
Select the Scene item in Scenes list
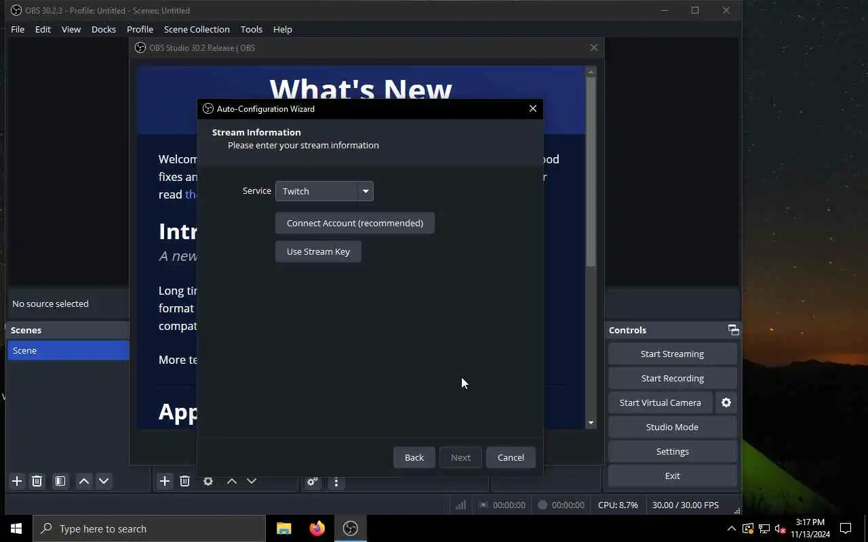(68, 350)
